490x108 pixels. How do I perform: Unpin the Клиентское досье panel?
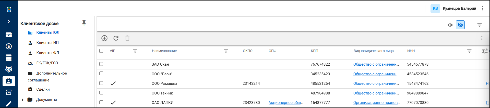[x=84, y=23]
